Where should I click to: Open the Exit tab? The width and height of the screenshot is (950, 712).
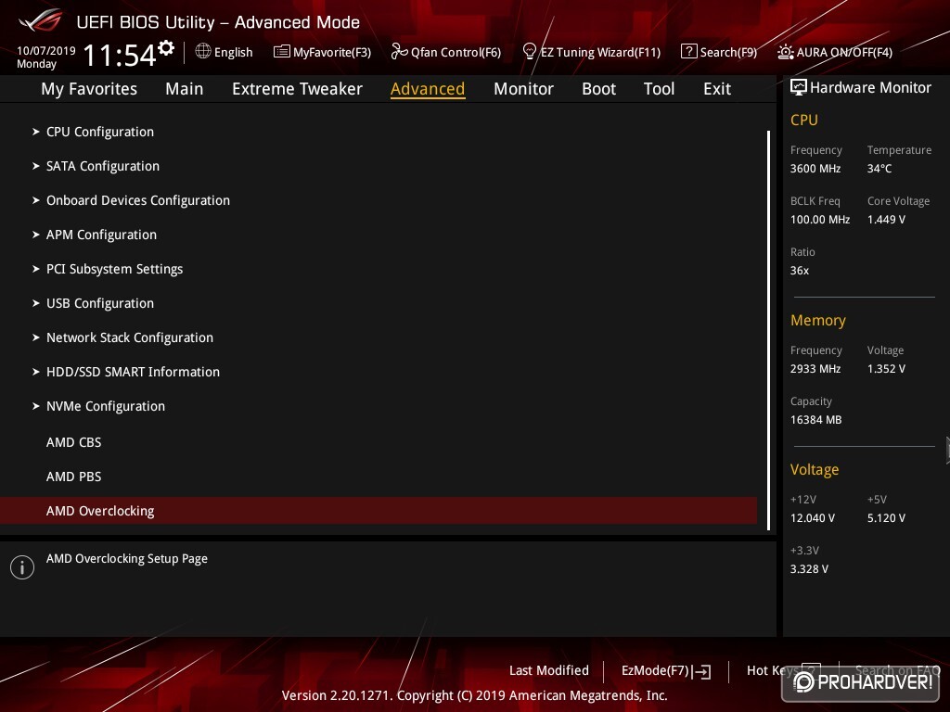click(x=717, y=89)
